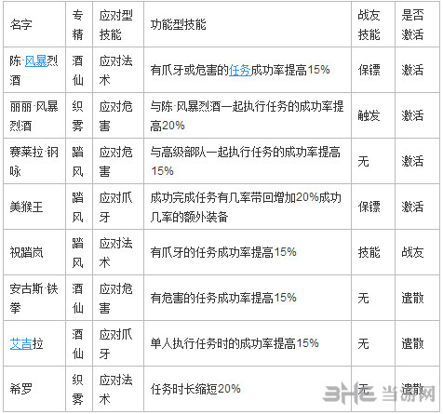This screenshot has width=443, height=414.
Task: Select 踏风 in the 赛莱拉·钢咏 row
Action: [77, 161]
